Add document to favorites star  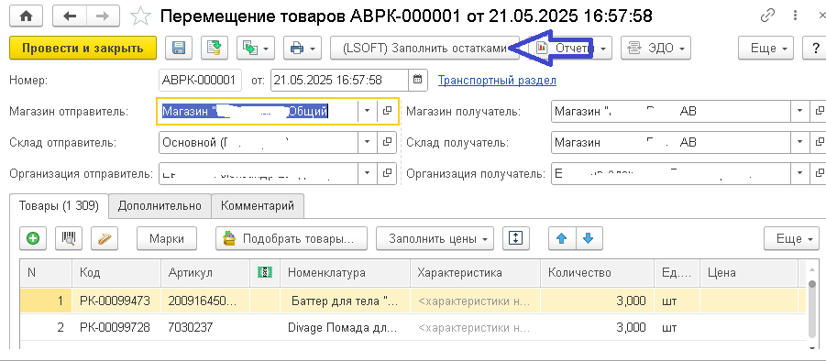pyautogui.click(x=140, y=16)
